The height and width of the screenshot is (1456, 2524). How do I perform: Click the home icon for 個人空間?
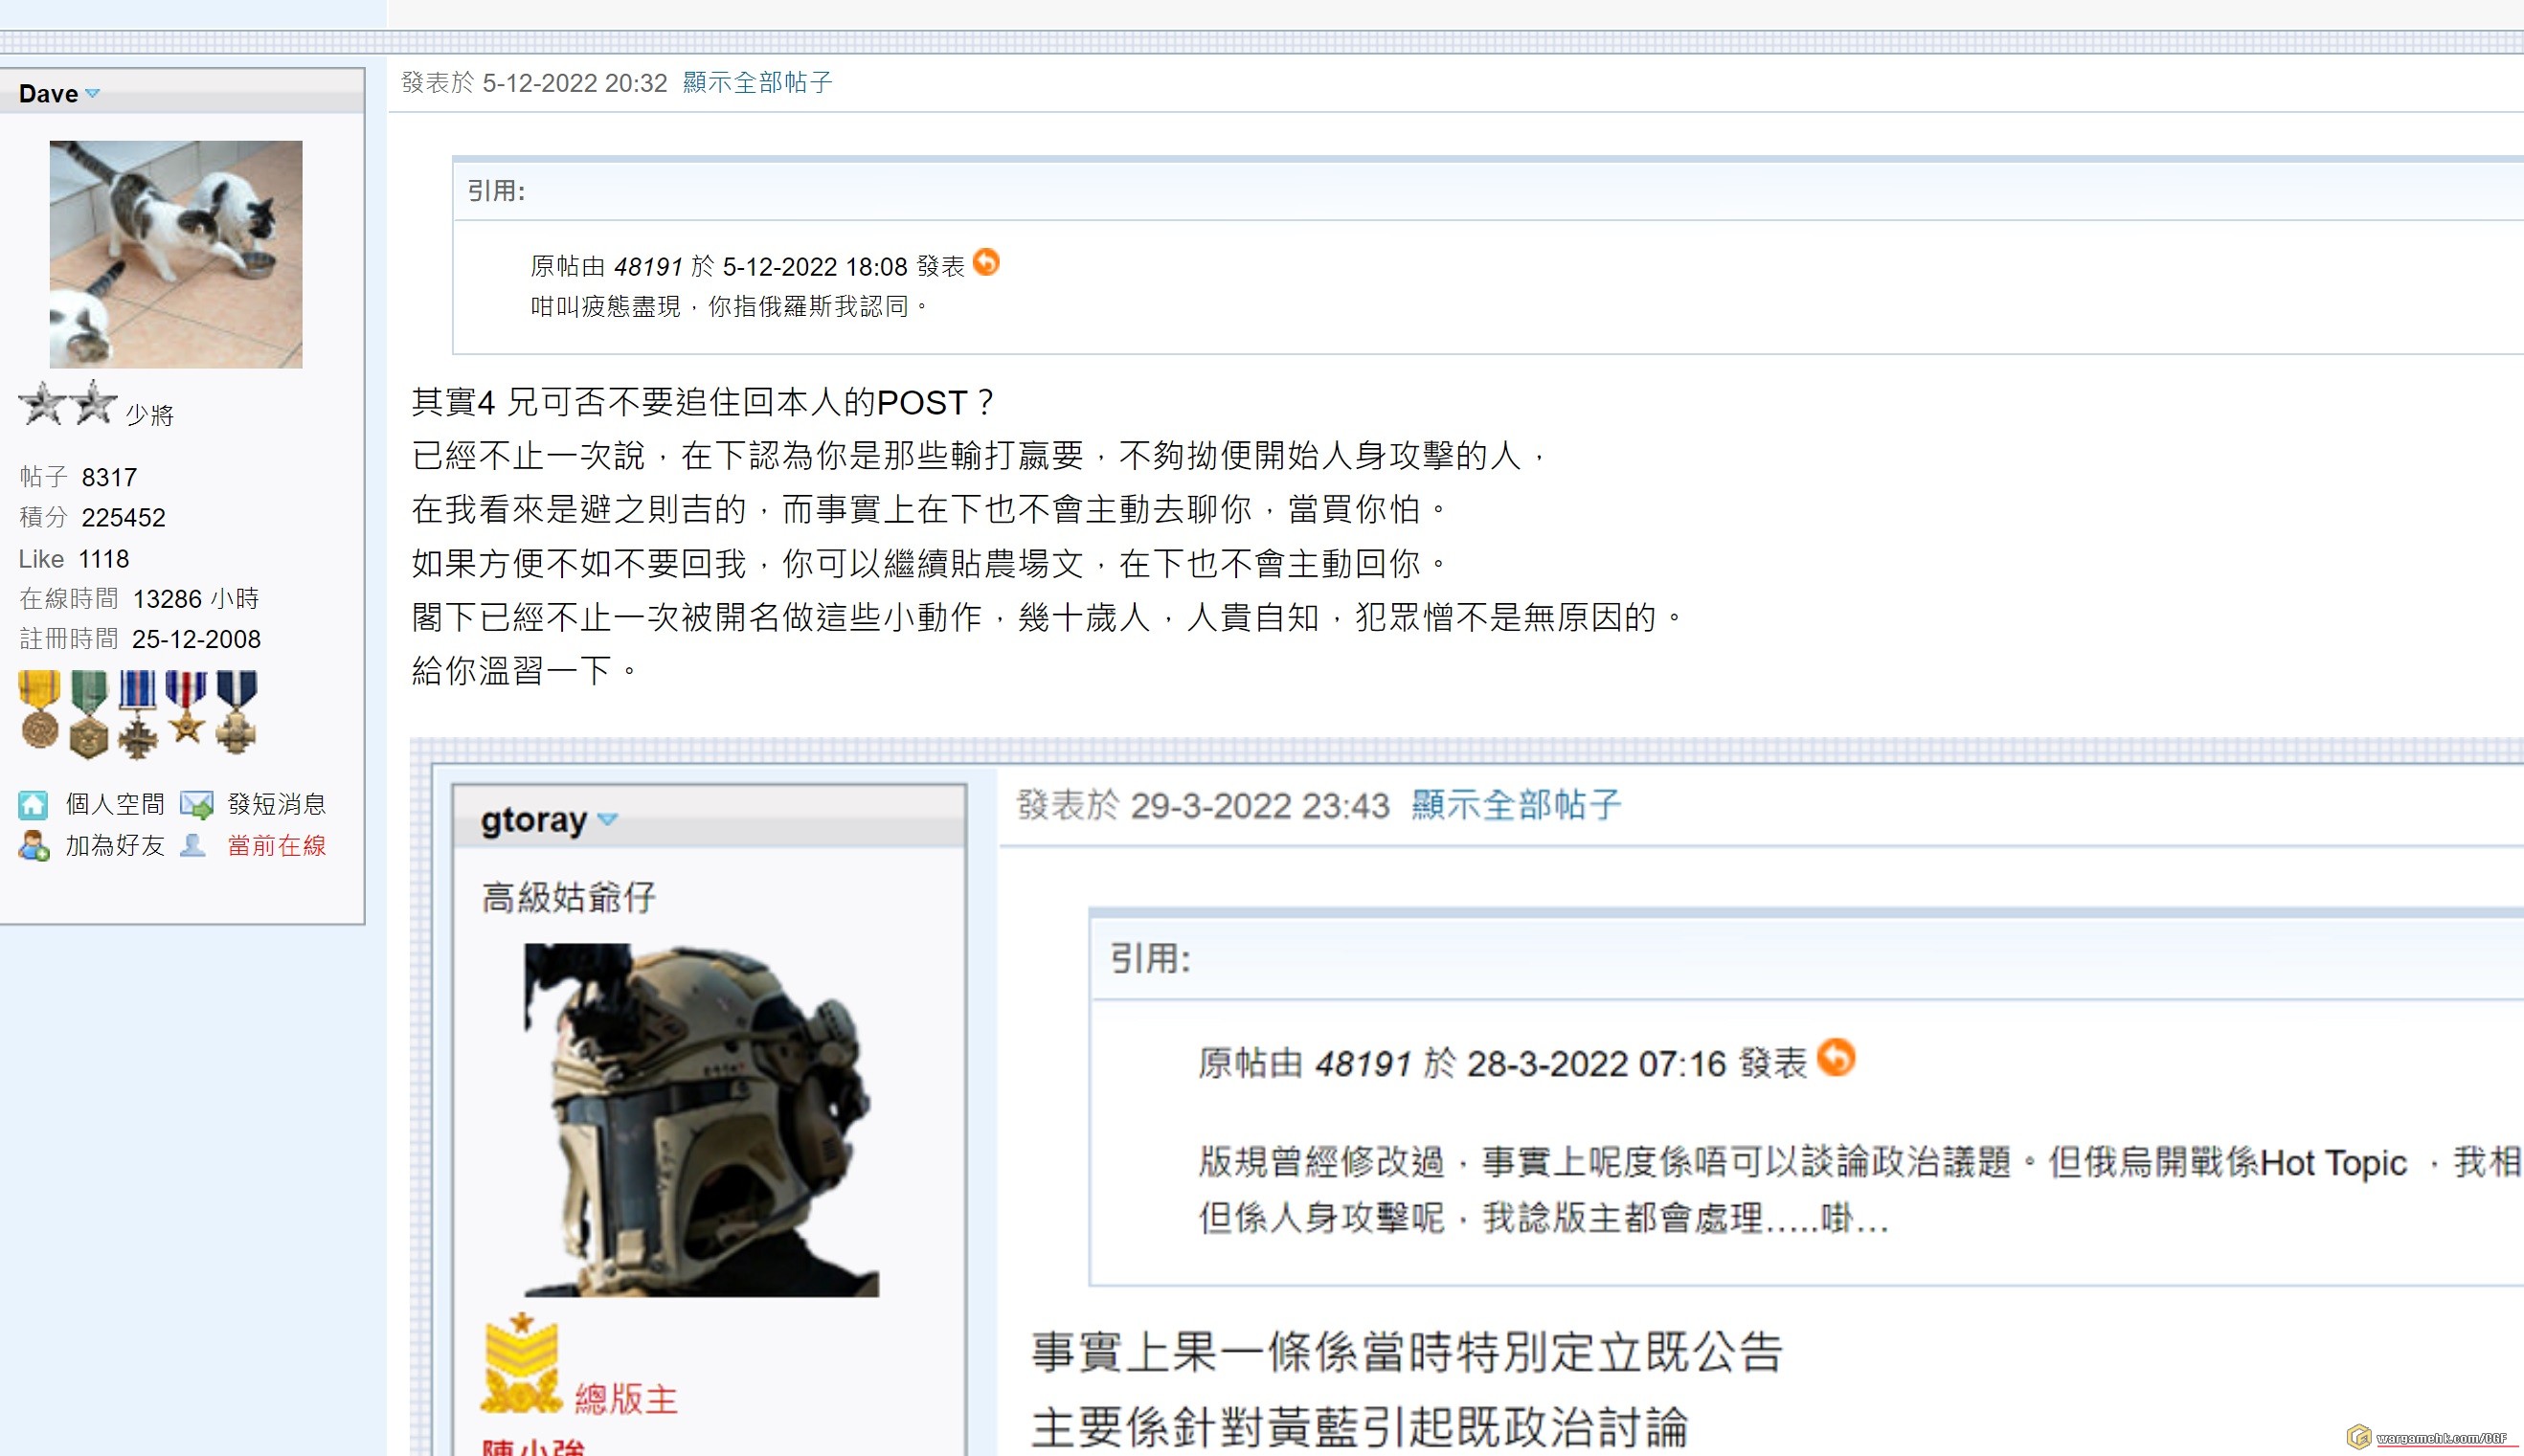[33, 804]
